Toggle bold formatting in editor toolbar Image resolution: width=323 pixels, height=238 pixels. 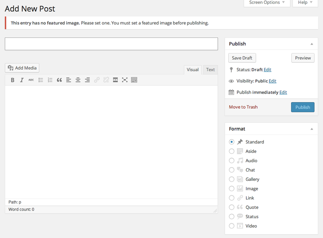pos(12,80)
